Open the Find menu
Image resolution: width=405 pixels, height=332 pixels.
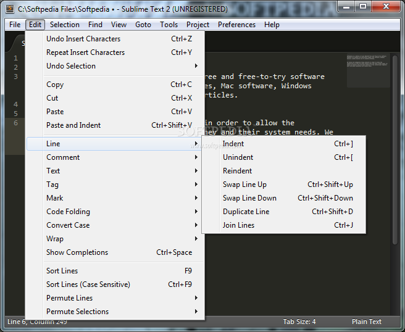pos(95,25)
